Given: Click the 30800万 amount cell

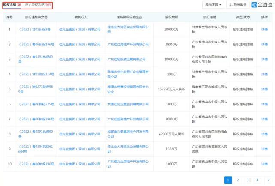Looking at the screenshot, I should pos(171,119).
